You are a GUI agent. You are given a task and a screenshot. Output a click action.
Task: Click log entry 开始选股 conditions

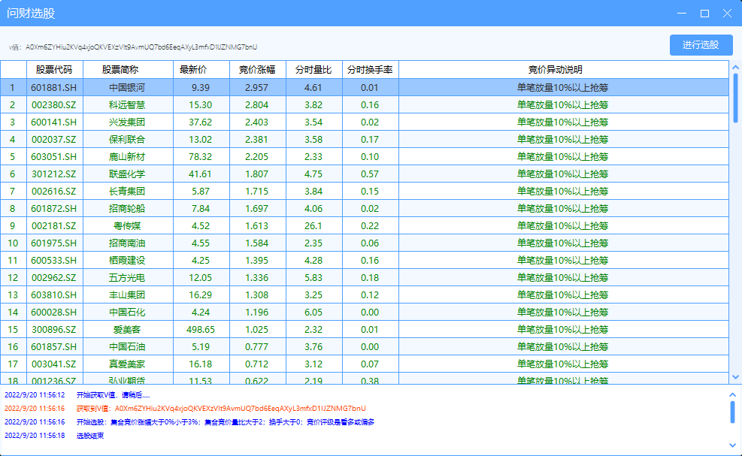pyautogui.click(x=226, y=422)
